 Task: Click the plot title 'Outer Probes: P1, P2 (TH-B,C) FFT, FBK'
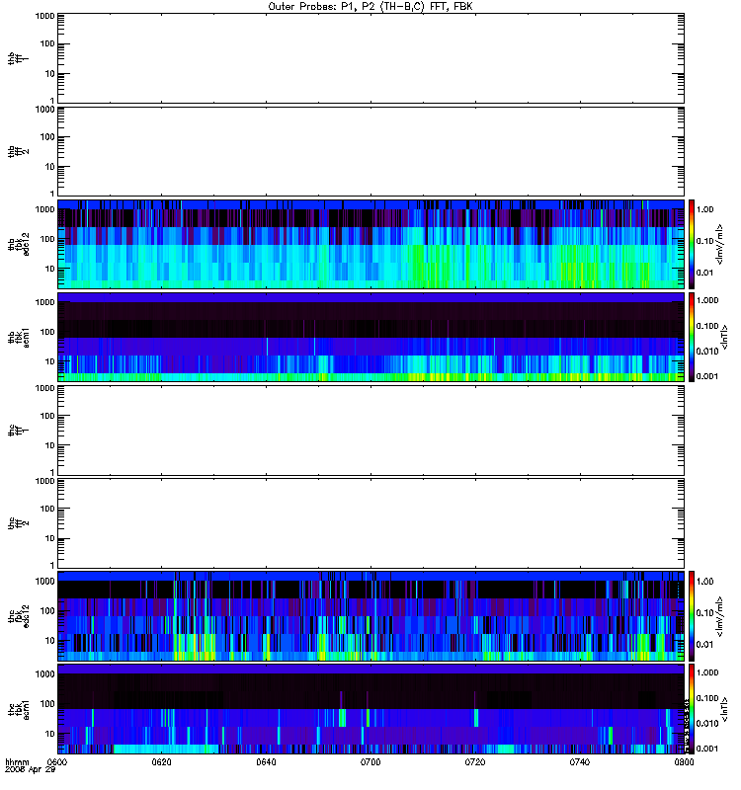coord(370,7)
